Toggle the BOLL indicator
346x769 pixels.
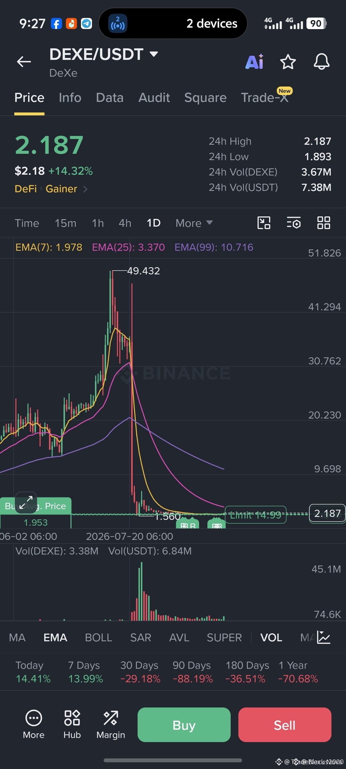coord(99,637)
